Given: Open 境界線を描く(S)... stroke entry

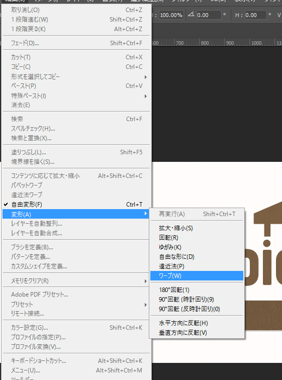Looking at the screenshot, I should [76, 162].
